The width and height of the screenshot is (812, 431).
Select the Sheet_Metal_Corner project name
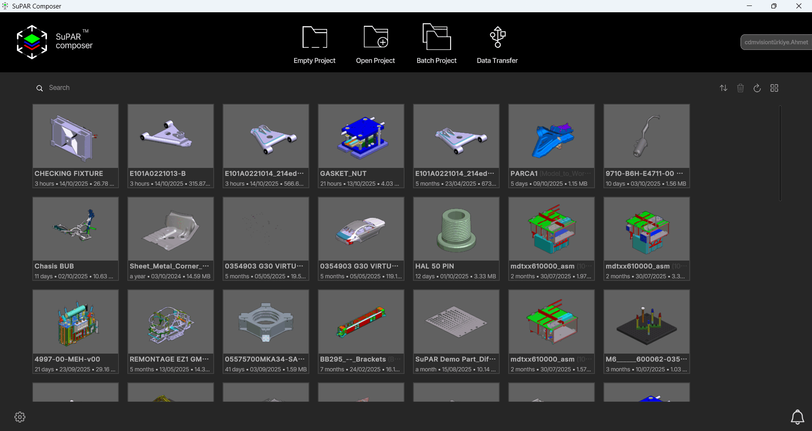169,266
